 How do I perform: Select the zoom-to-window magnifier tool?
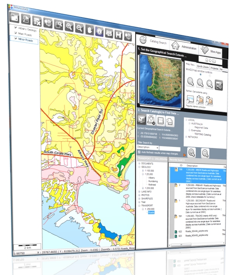tap(58, 25)
